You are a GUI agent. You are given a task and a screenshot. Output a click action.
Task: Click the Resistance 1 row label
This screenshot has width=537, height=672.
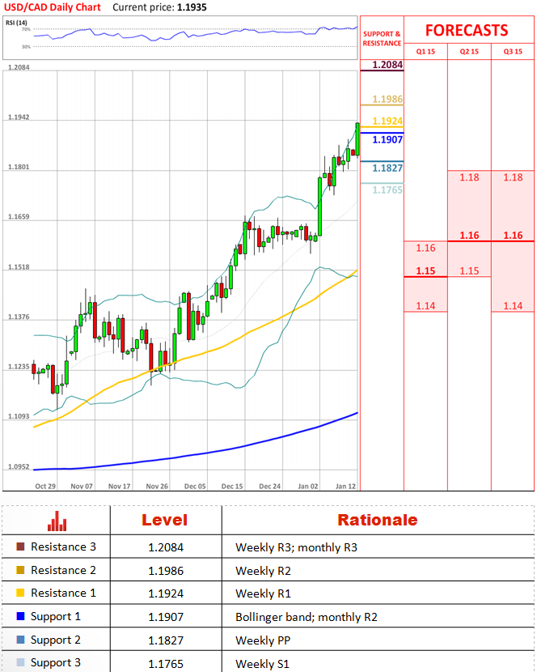(63, 593)
